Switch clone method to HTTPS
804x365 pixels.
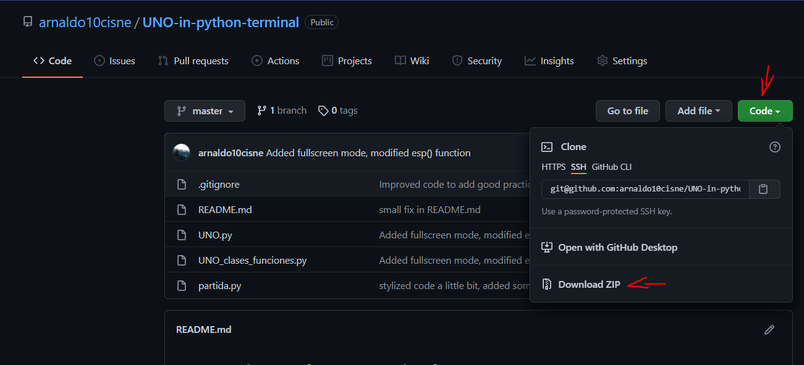point(553,167)
